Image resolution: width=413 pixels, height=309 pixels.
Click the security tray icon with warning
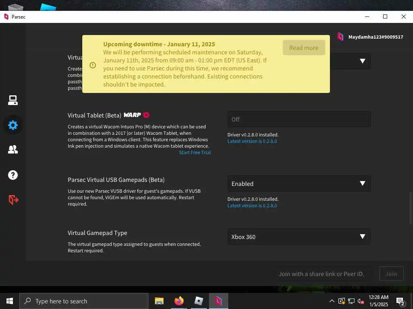click(x=342, y=301)
